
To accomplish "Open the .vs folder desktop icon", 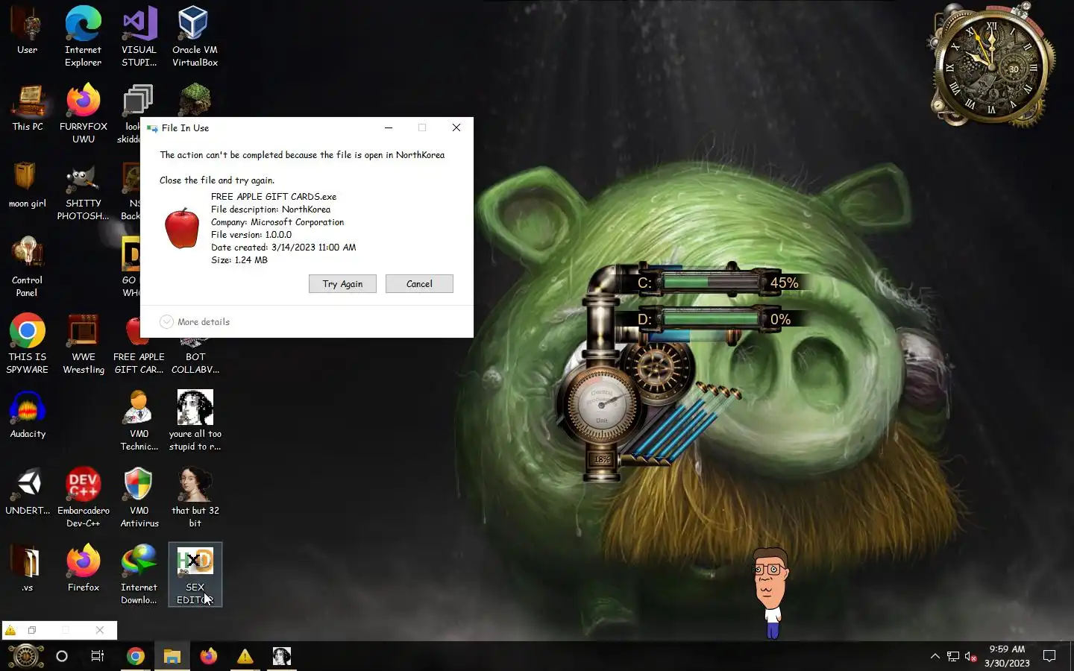I will [x=28, y=570].
